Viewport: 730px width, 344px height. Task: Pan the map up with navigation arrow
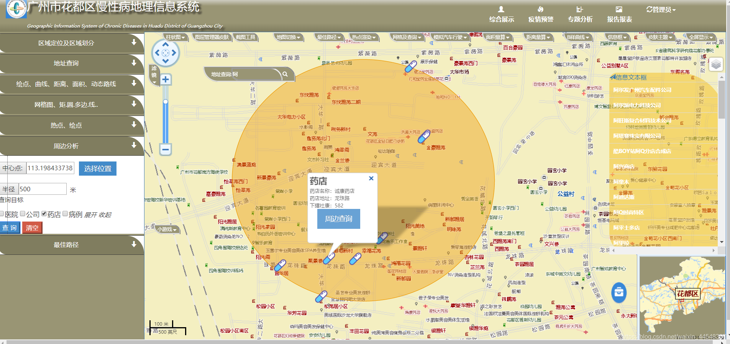pyautogui.click(x=166, y=44)
